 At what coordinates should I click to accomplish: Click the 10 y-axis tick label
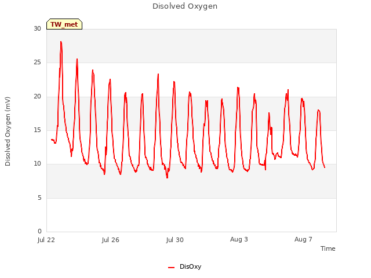pyautogui.click(x=37, y=163)
